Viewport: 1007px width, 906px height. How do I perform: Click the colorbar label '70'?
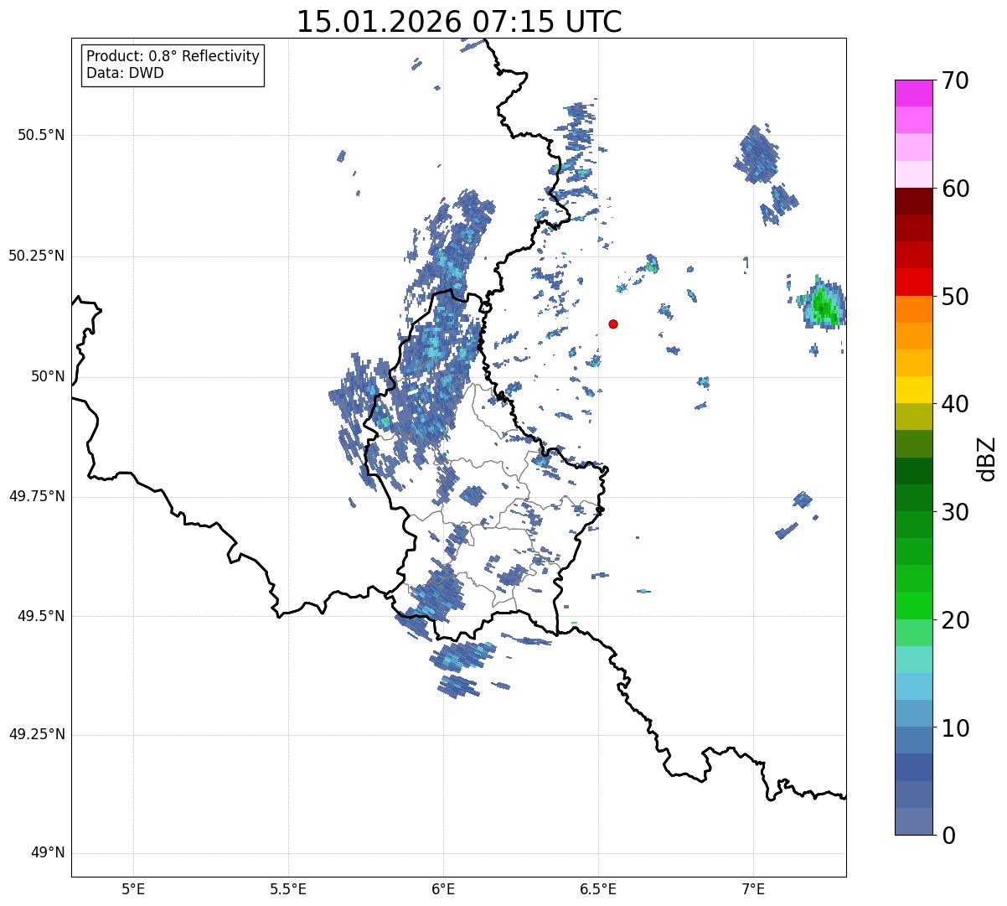tap(956, 80)
